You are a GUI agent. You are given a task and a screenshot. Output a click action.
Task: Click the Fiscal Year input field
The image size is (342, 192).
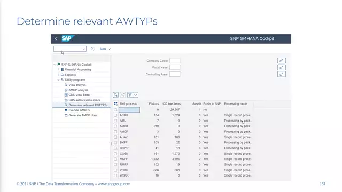pyautogui.click(x=175, y=68)
